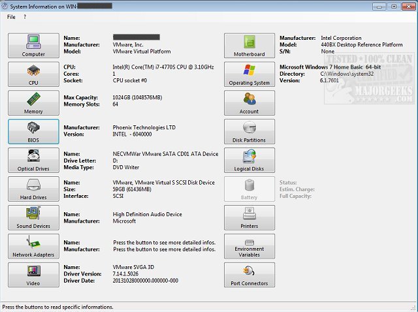Open Network Adapters details
Image resolution: width=418 pixels, height=312 pixels.
coord(34,246)
